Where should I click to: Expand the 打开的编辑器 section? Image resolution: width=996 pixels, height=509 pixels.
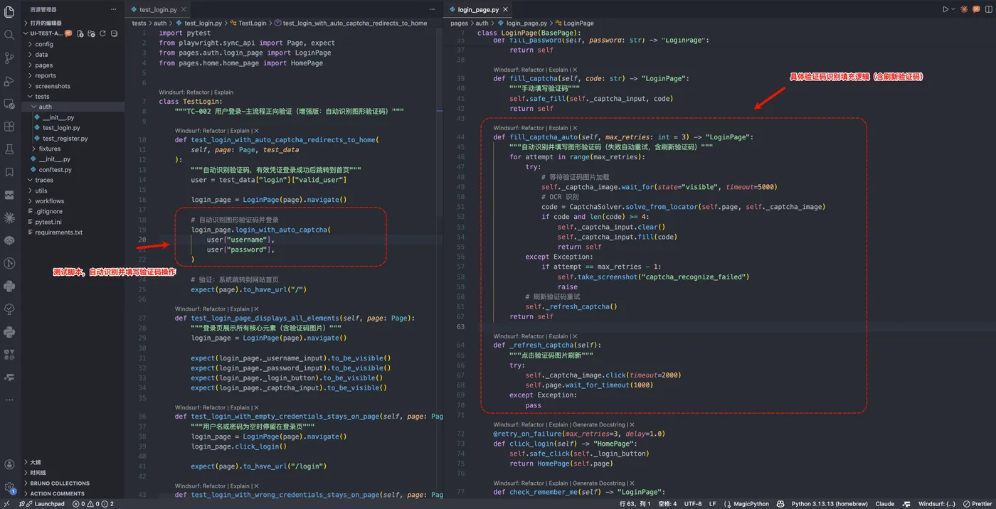tap(73, 23)
